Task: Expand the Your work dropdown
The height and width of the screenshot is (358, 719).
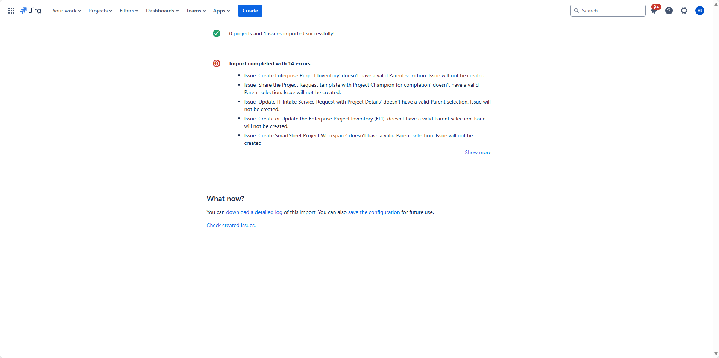Action: pyautogui.click(x=67, y=11)
